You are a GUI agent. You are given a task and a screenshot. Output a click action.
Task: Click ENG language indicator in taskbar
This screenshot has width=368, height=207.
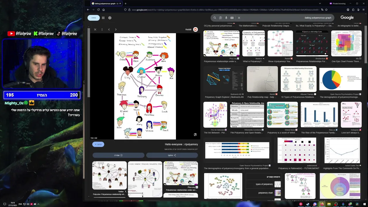(20, 204)
